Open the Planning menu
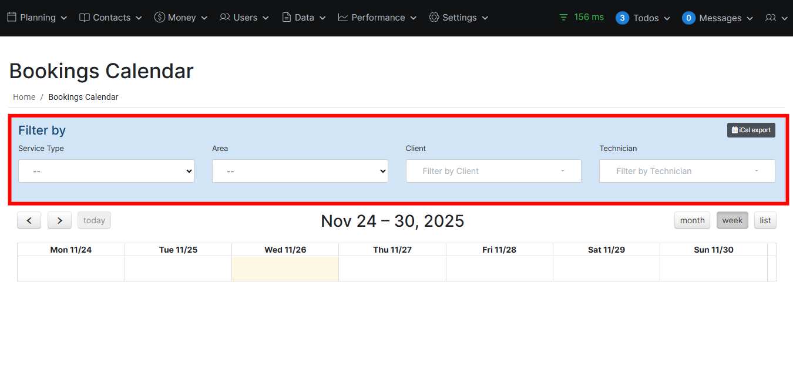Image resolution: width=793 pixels, height=369 pixels. pos(37,18)
